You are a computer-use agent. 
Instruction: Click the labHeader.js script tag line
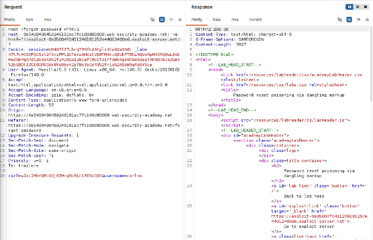click(285, 120)
